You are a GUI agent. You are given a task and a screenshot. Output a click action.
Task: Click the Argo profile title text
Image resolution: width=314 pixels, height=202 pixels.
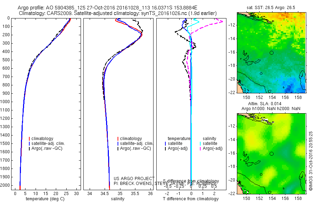pyautogui.click(x=107, y=8)
